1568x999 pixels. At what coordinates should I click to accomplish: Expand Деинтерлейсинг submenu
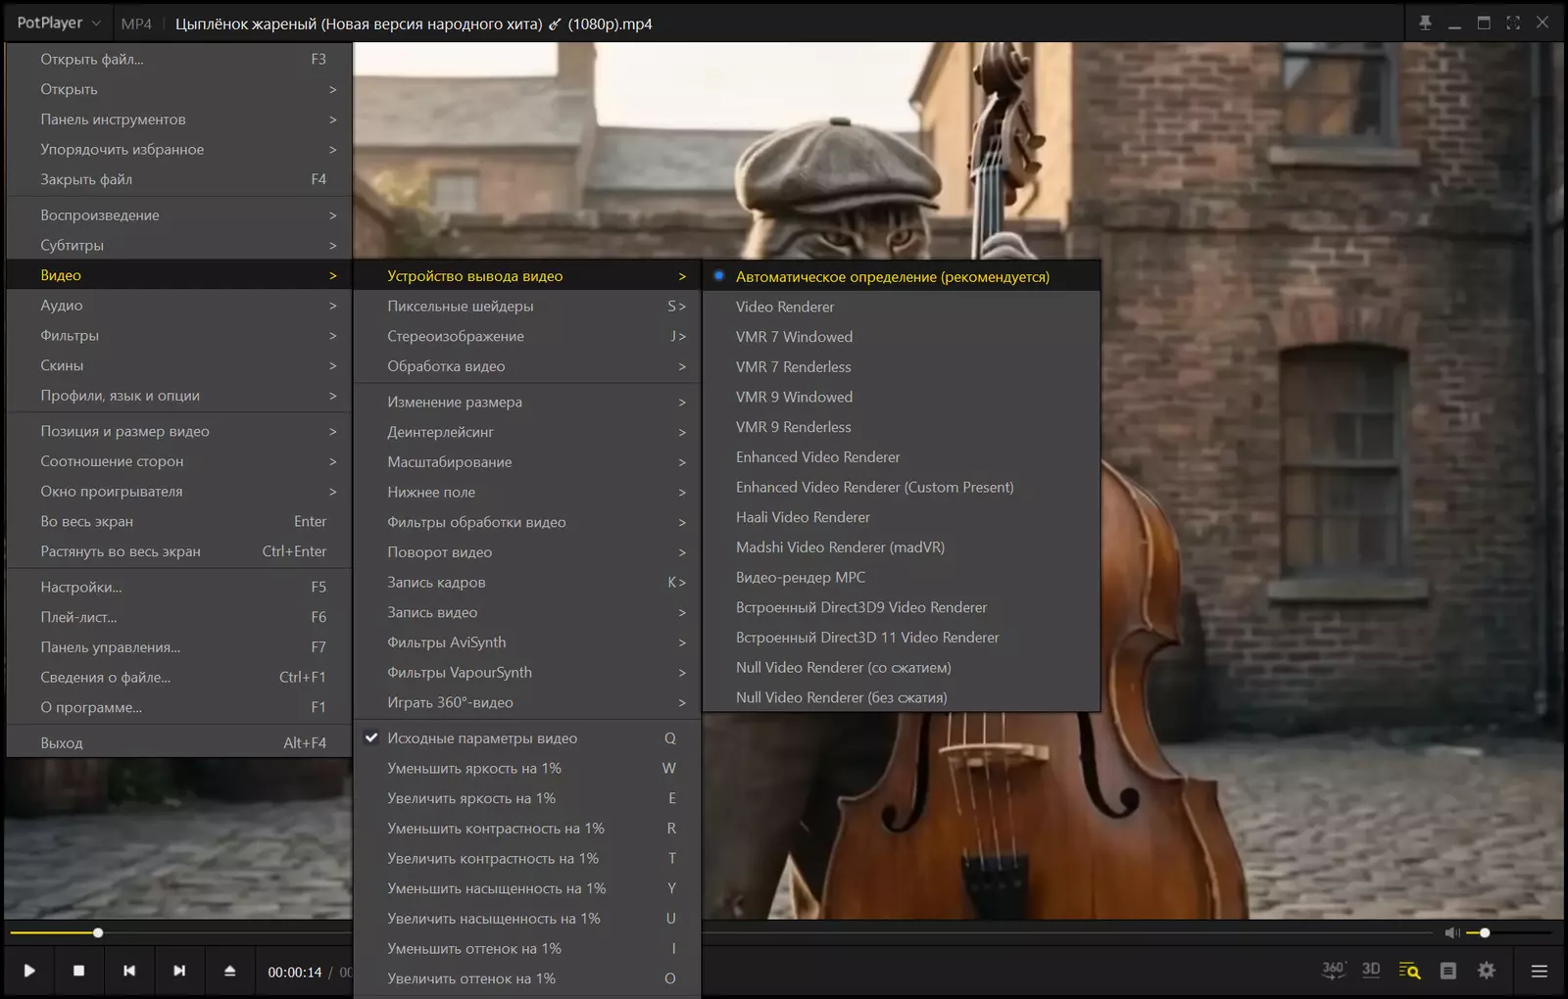[527, 432]
